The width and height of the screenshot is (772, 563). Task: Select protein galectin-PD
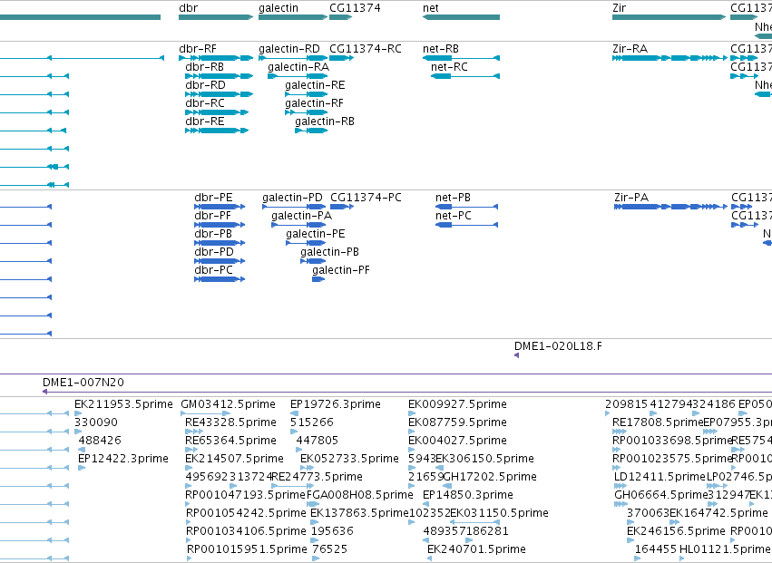click(x=294, y=207)
